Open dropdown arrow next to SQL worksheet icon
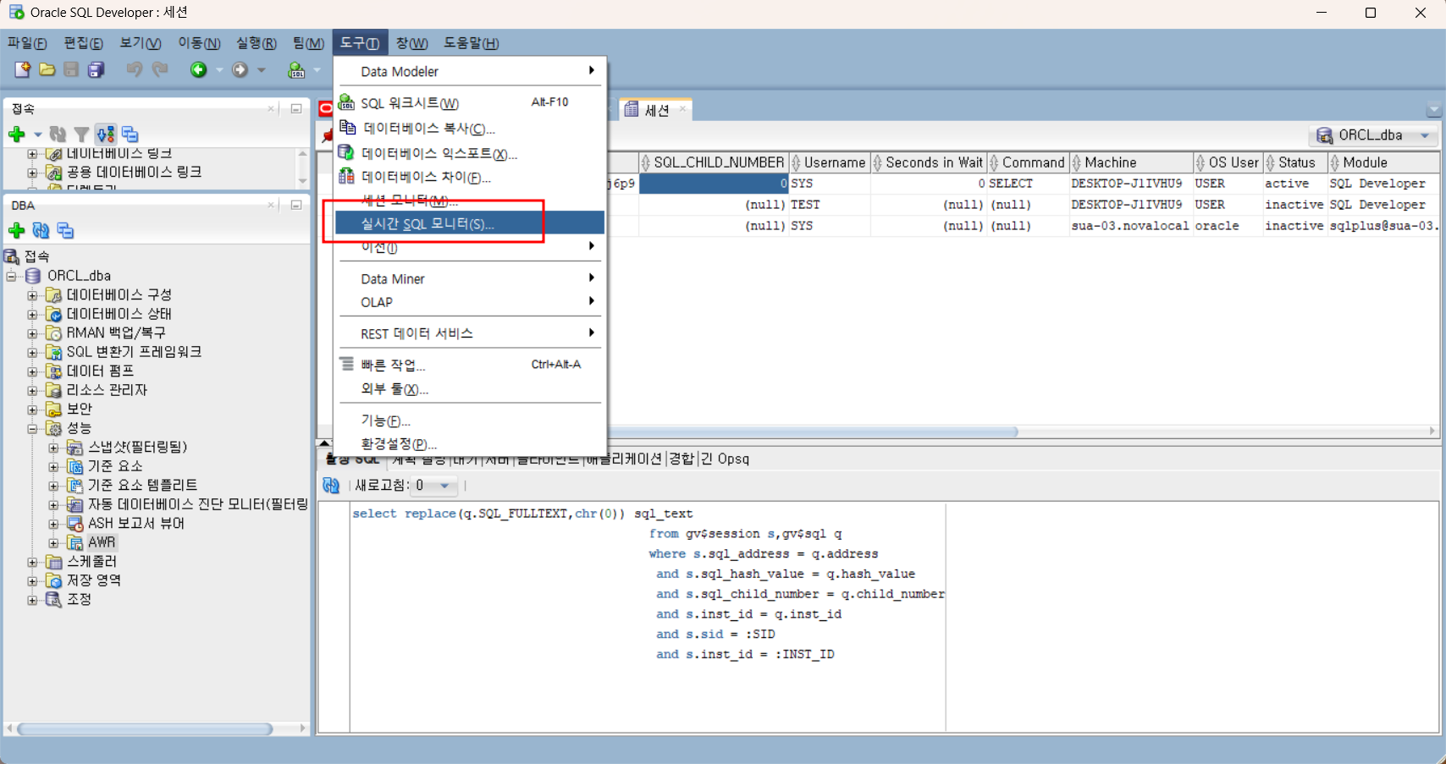 (x=317, y=70)
